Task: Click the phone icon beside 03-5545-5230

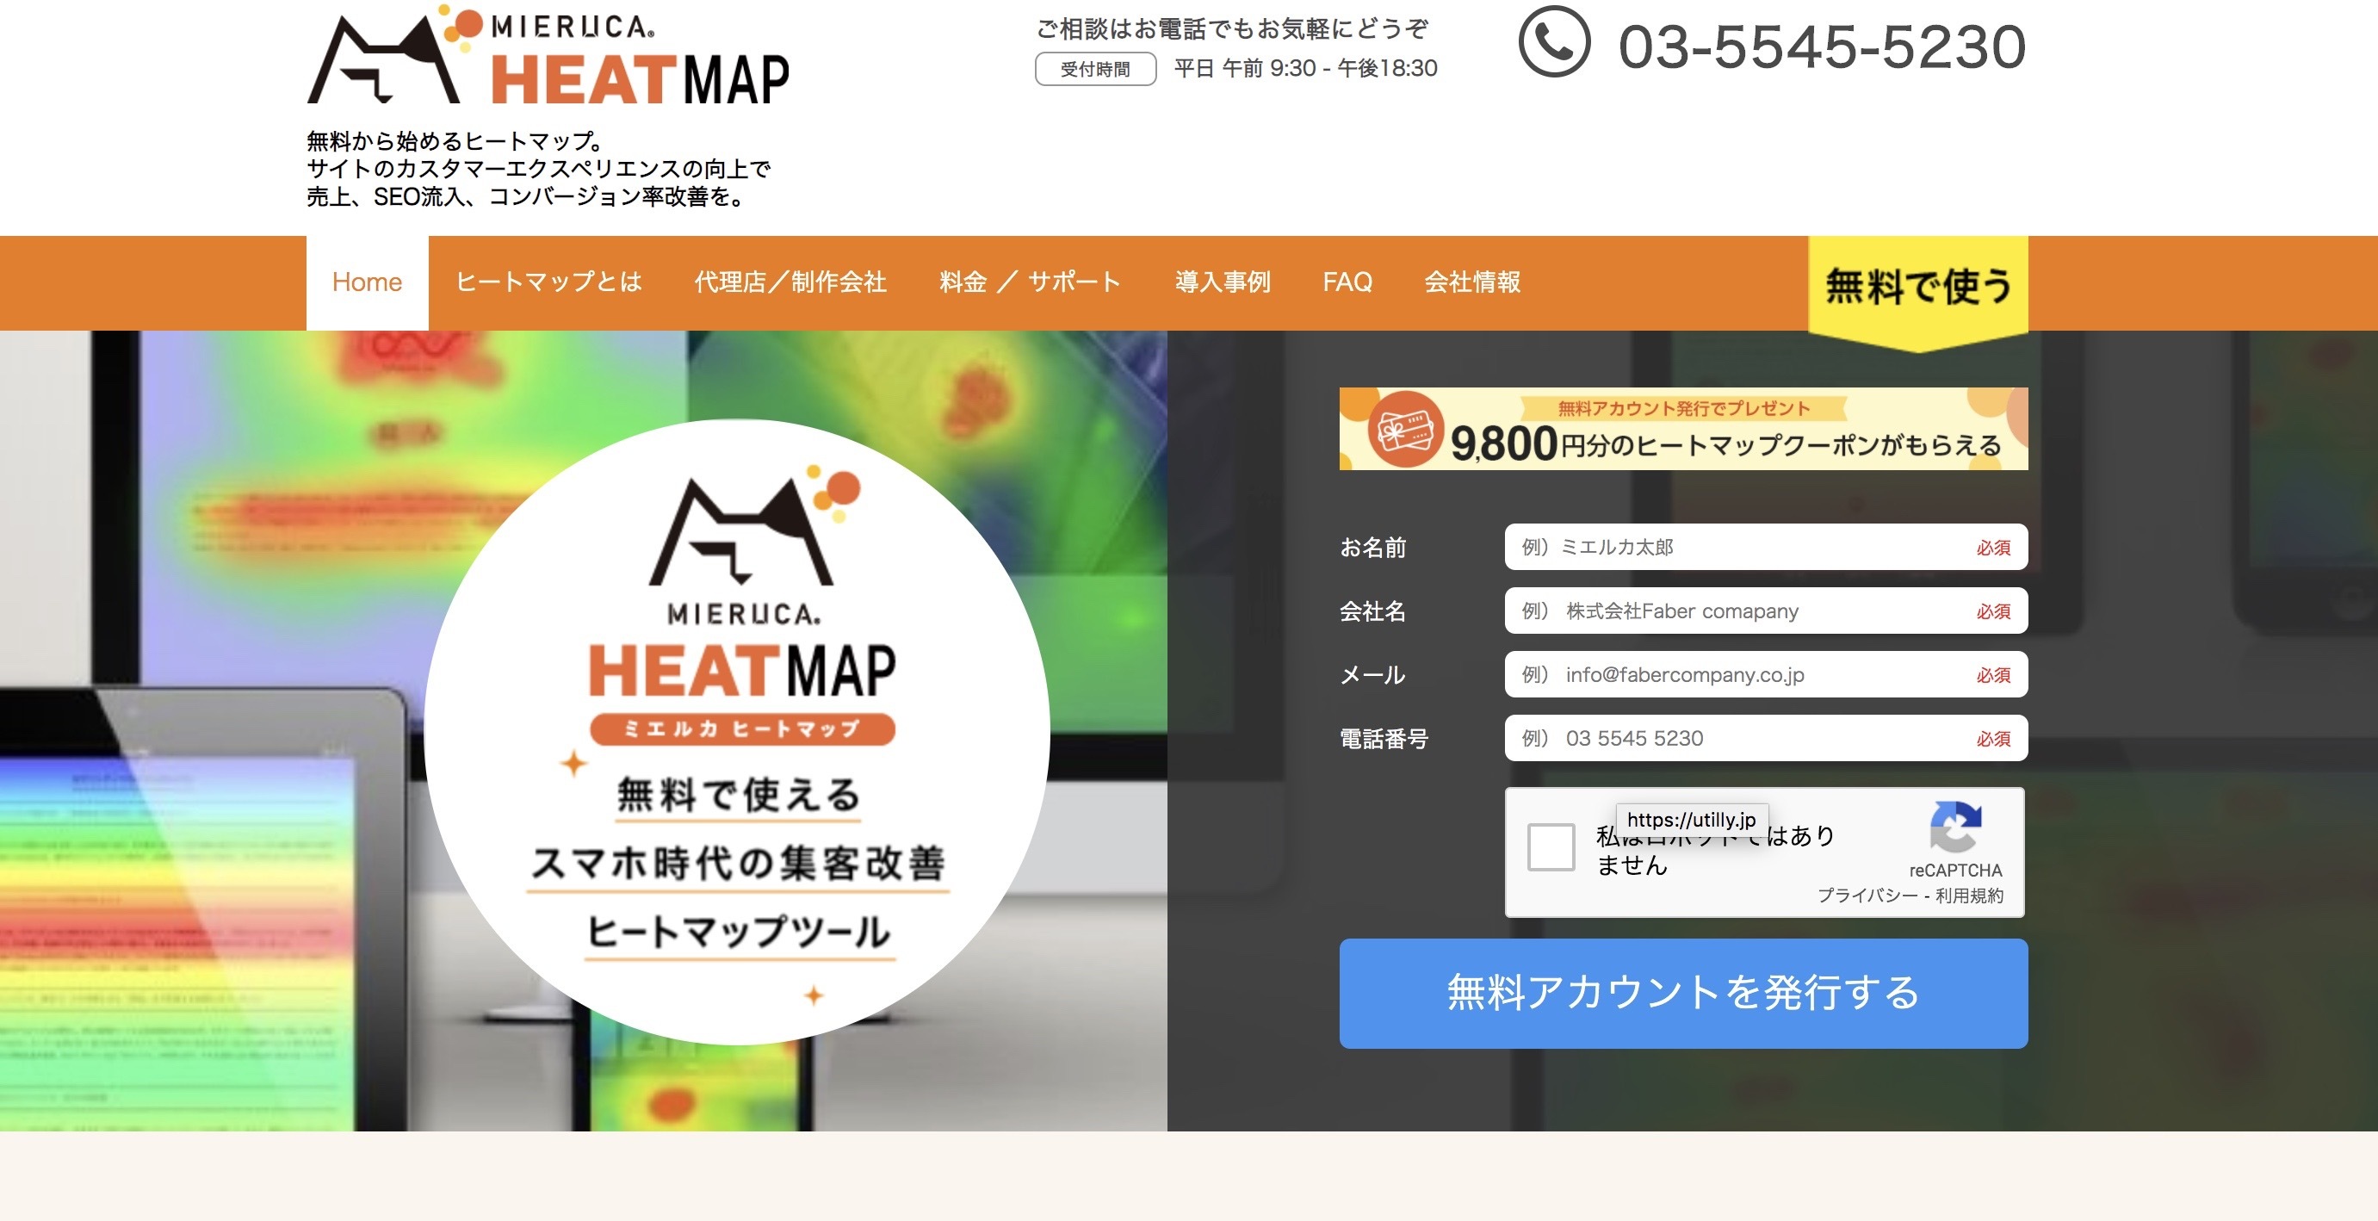Action: (x=1554, y=42)
